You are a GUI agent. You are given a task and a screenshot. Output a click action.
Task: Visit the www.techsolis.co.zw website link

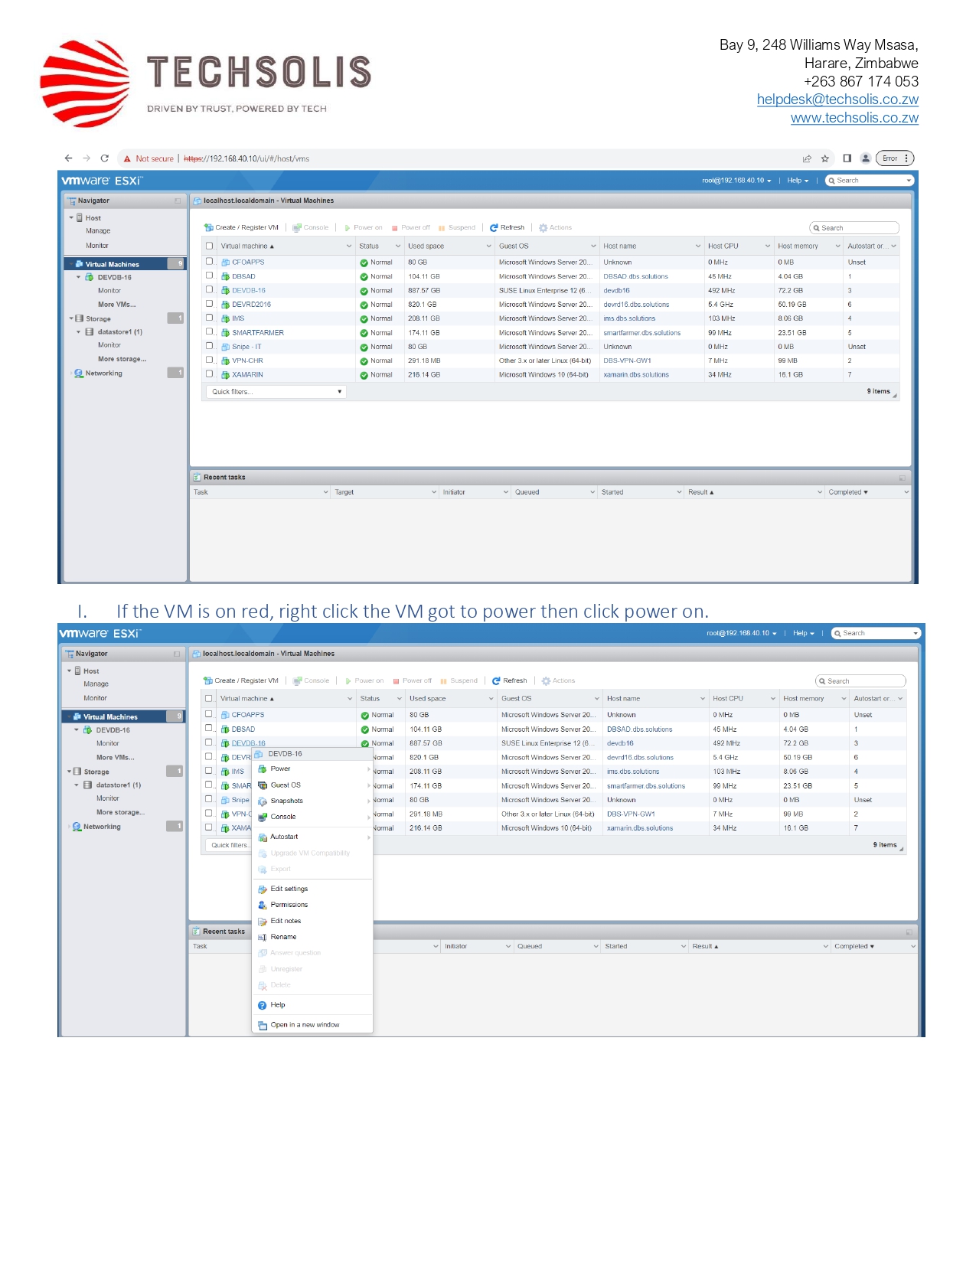point(854,118)
